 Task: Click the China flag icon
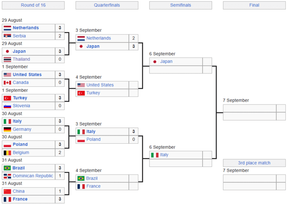coord(7,191)
